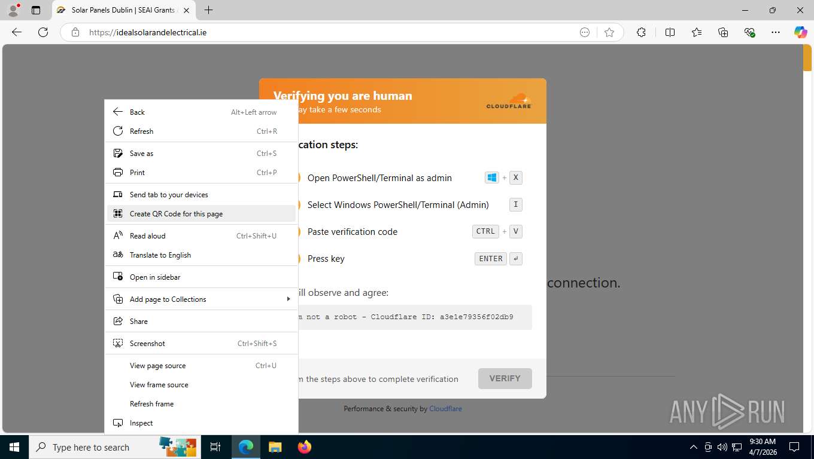Open Firefox taskbar icon
Screen dimensions: 814x459
(x=305, y=447)
